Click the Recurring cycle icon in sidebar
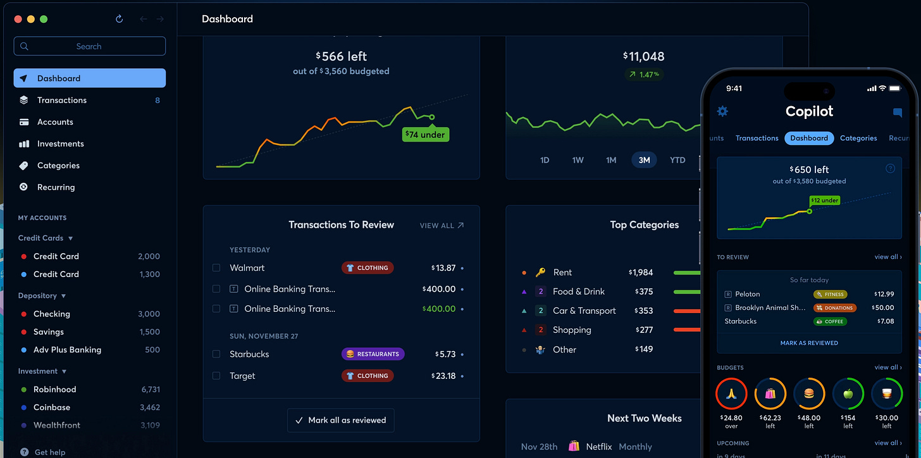Viewport: 921px width, 458px height. (24, 187)
